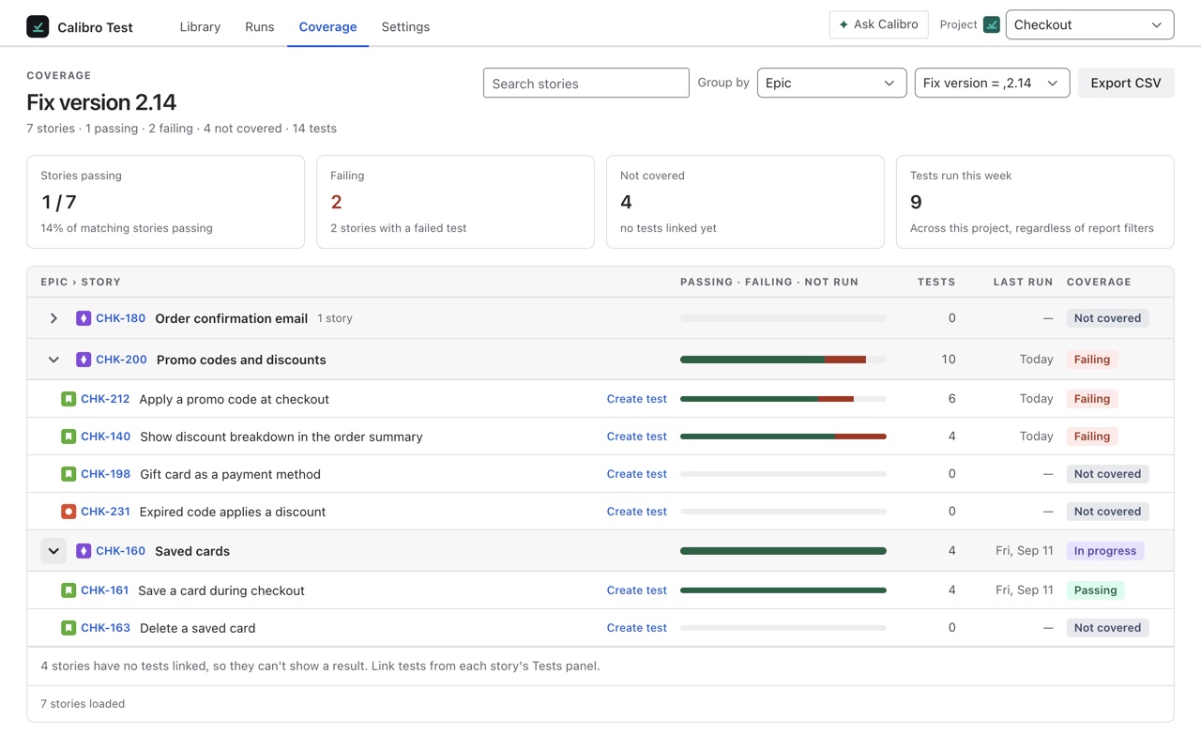The height and width of the screenshot is (751, 1201).
Task: Click the progress bar for CHK-161 story
Action: [x=783, y=590]
